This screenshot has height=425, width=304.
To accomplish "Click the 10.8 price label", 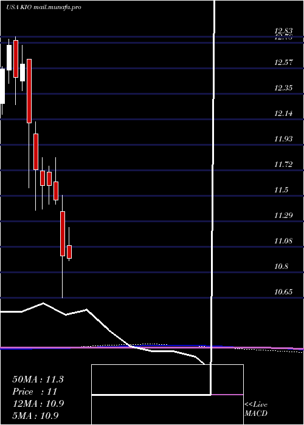I will [281, 267].
